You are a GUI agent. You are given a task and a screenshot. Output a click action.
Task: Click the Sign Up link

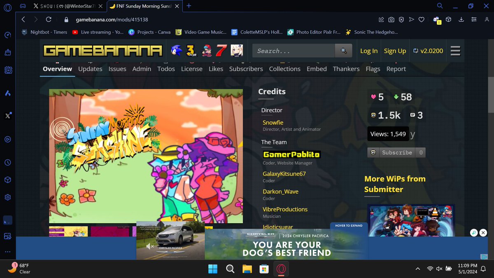395,51
